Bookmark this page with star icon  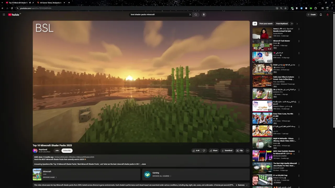(286, 8)
